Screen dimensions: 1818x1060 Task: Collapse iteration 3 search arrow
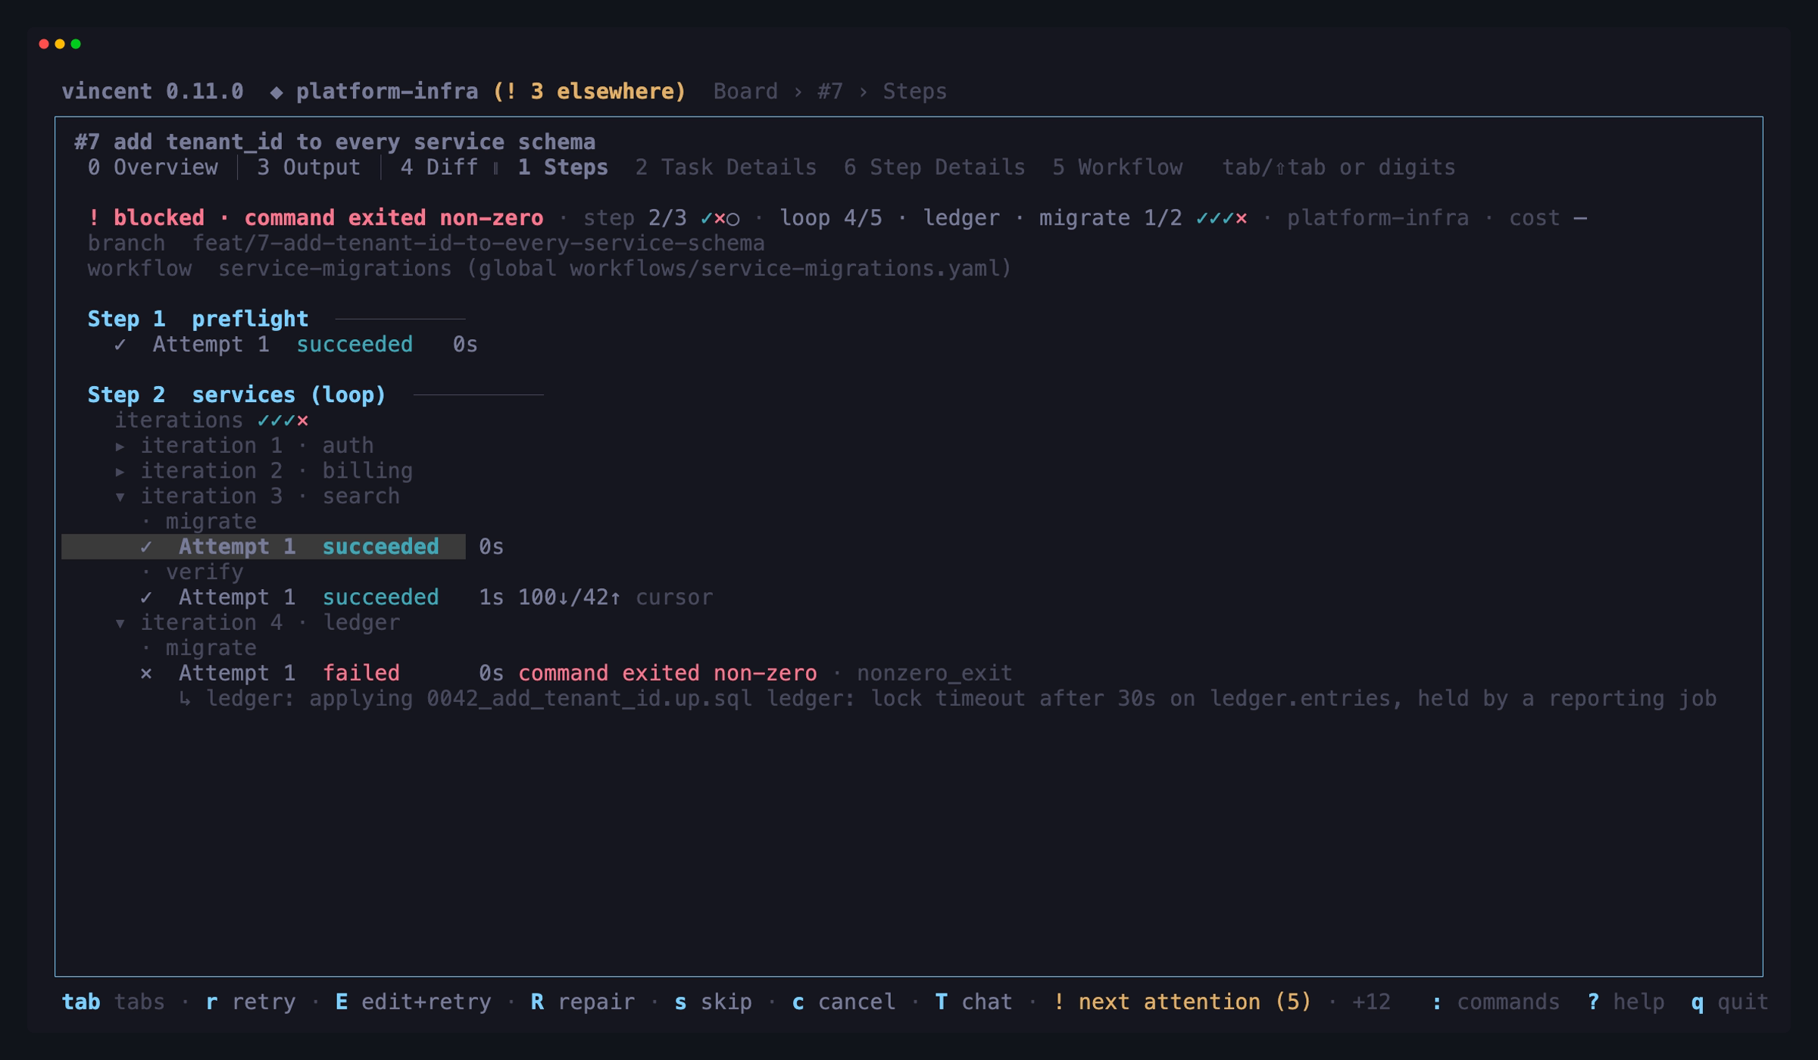[120, 497]
